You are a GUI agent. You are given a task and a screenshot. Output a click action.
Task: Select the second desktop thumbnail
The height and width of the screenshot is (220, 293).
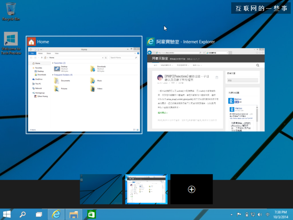(x=146, y=189)
